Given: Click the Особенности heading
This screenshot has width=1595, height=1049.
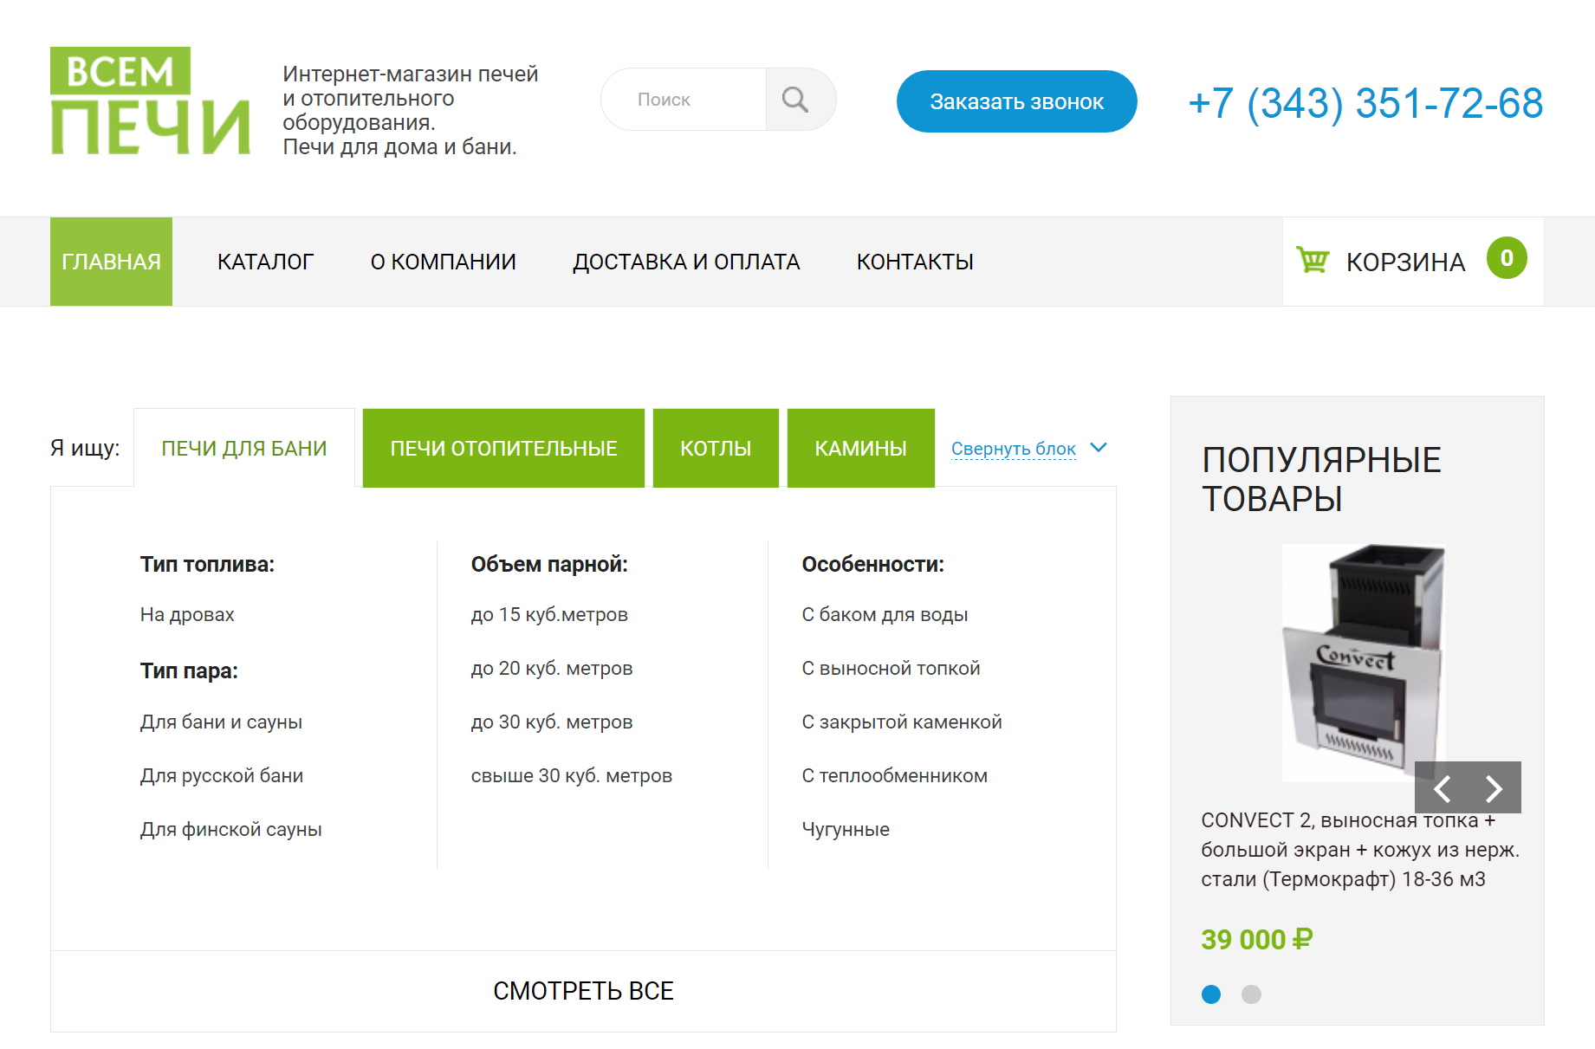Looking at the screenshot, I should (872, 564).
